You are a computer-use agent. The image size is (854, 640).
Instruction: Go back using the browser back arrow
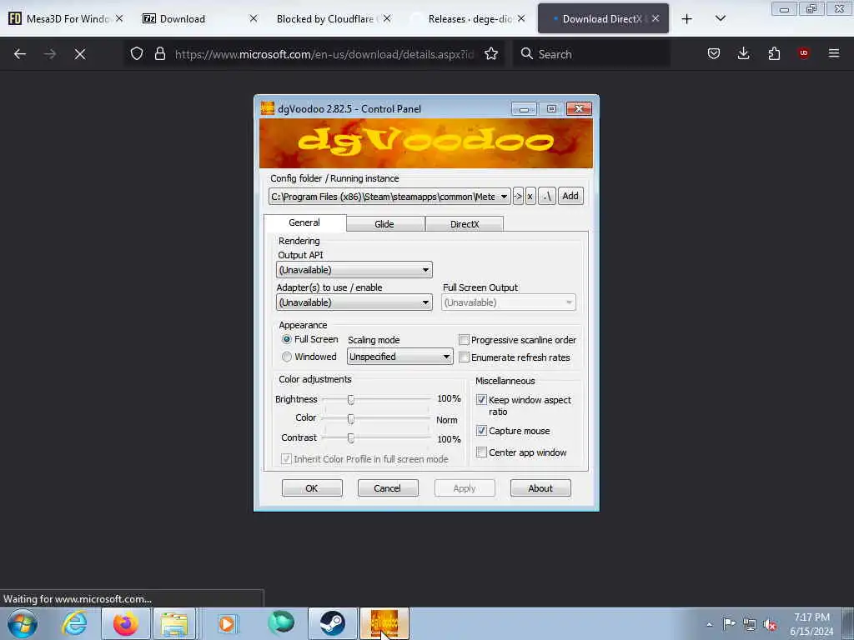(x=20, y=54)
